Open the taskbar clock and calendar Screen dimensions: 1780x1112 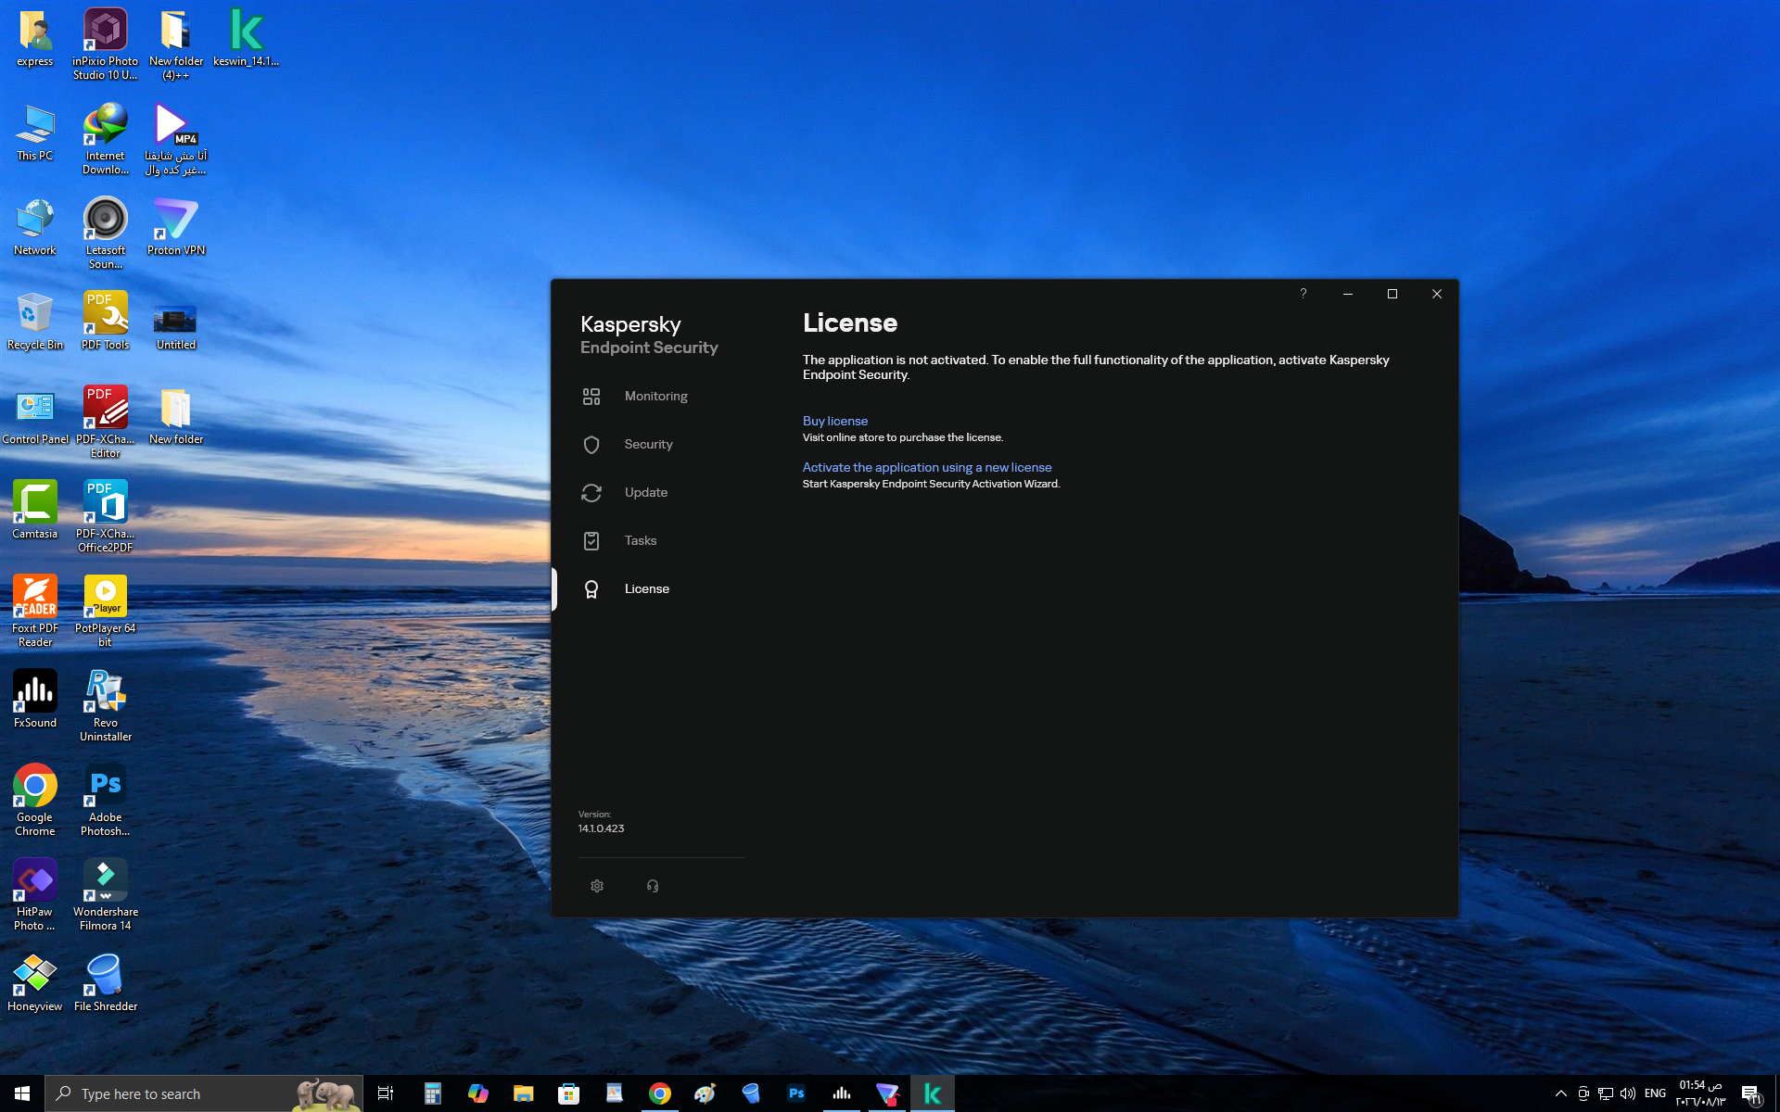(x=1700, y=1093)
